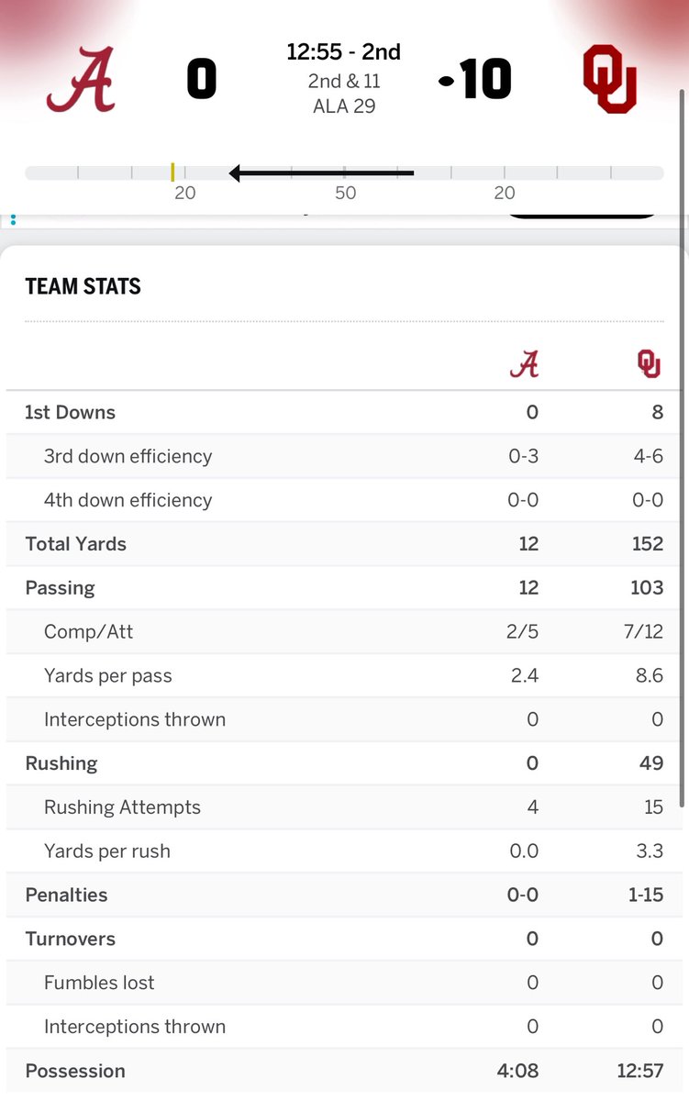
Task: Open the Penalties row
Action: [x=344, y=895]
